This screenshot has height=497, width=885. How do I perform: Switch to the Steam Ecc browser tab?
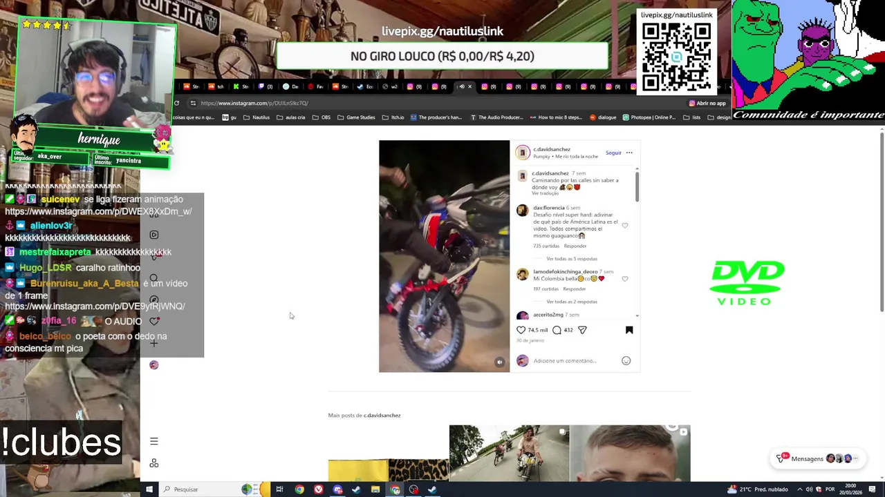click(x=366, y=86)
